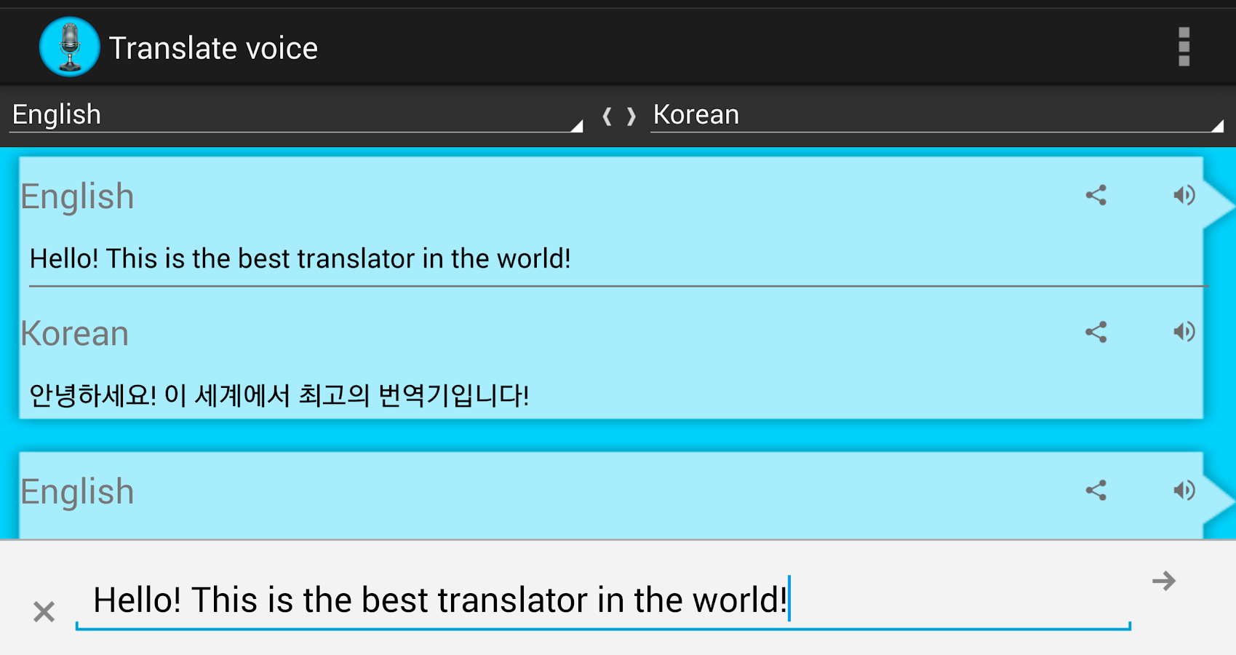1236x655 pixels.
Task: Tap the microphone app icon
Action: click(x=69, y=46)
